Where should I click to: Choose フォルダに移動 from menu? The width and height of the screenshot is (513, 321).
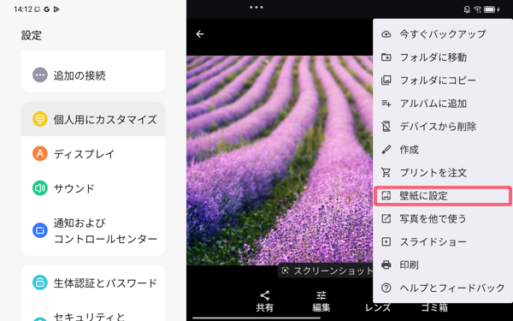(443, 57)
